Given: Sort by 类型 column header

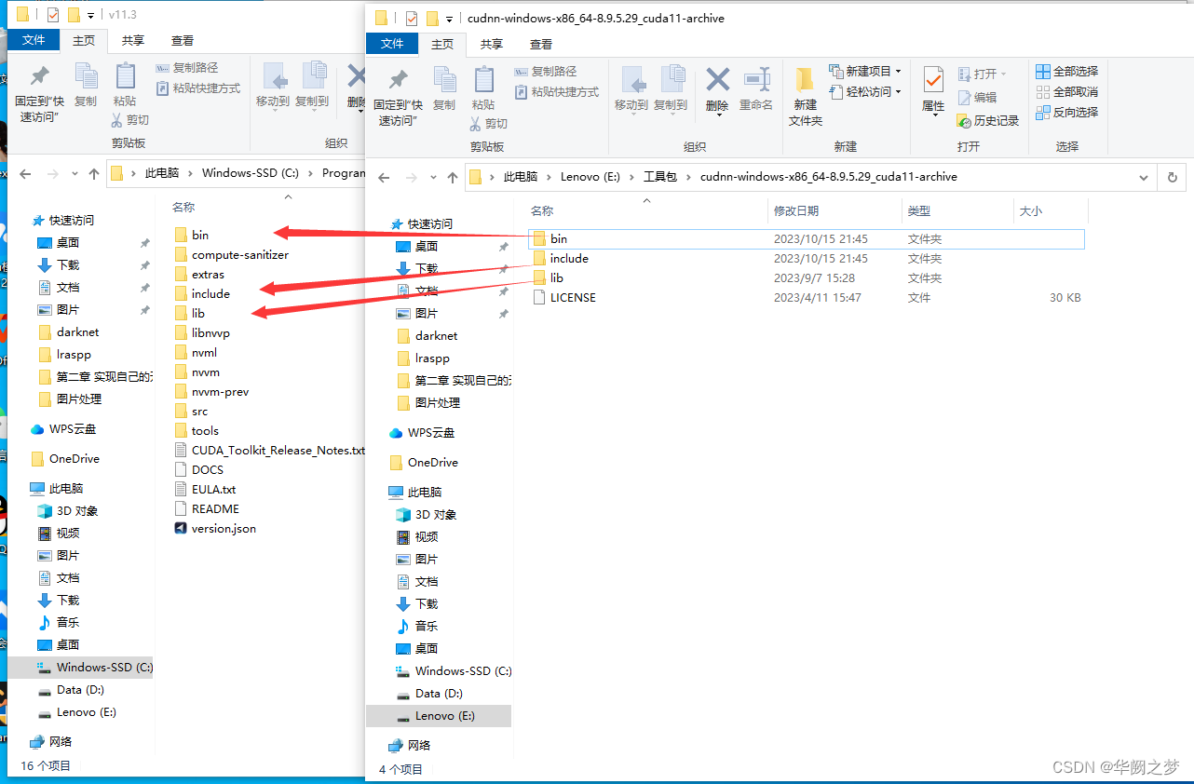Looking at the screenshot, I should click(x=957, y=211).
